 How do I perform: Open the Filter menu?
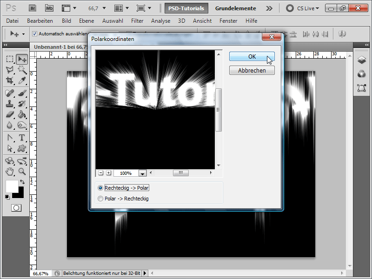pyautogui.click(x=137, y=21)
